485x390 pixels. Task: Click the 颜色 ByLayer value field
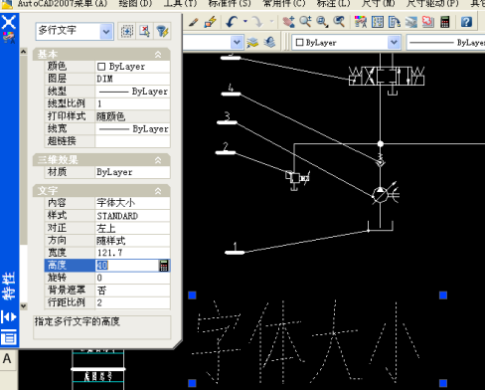(x=132, y=67)
